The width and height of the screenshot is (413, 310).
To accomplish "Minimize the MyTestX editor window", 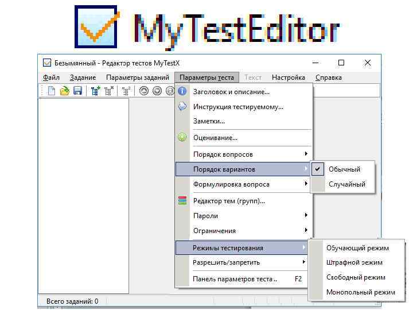I will 315,63.
